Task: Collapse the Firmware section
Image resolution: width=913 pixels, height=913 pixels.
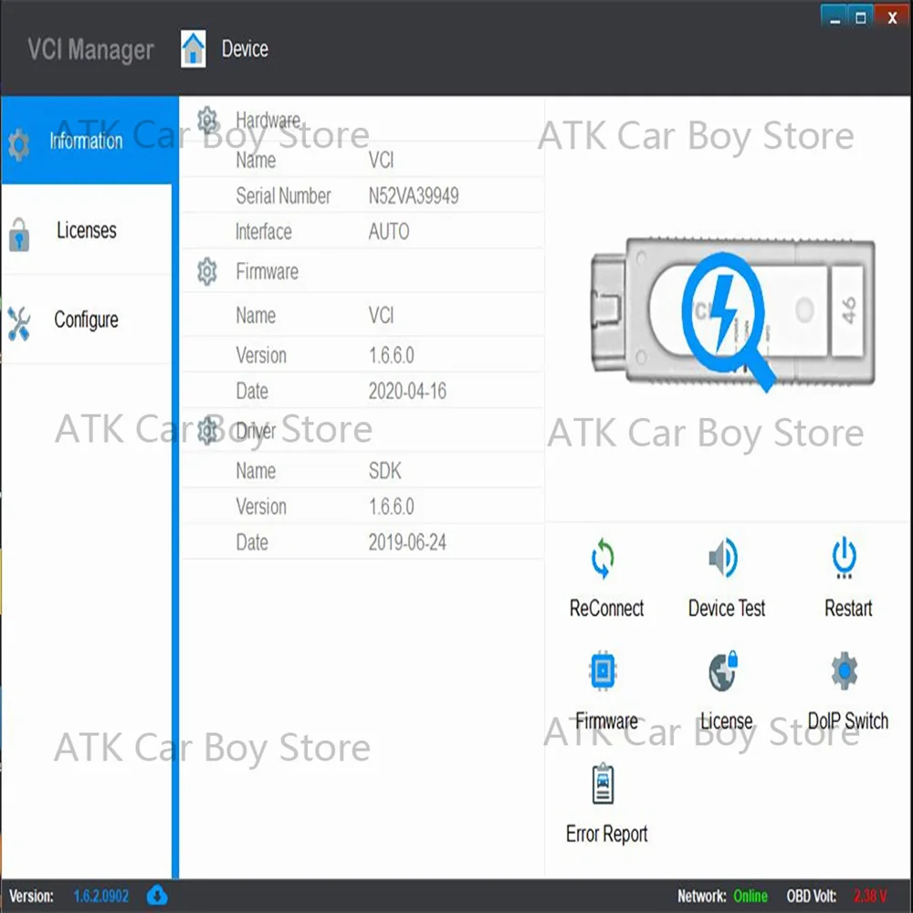Action: pyautogui.click(x=207, y=271)
